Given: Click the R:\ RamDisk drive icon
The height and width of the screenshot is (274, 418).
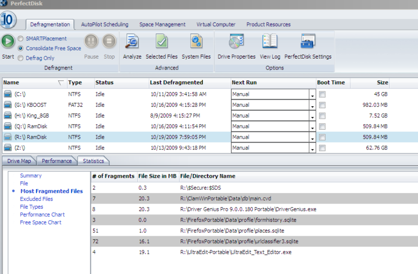Looking at the screenshot, I should tap(8, 136).
